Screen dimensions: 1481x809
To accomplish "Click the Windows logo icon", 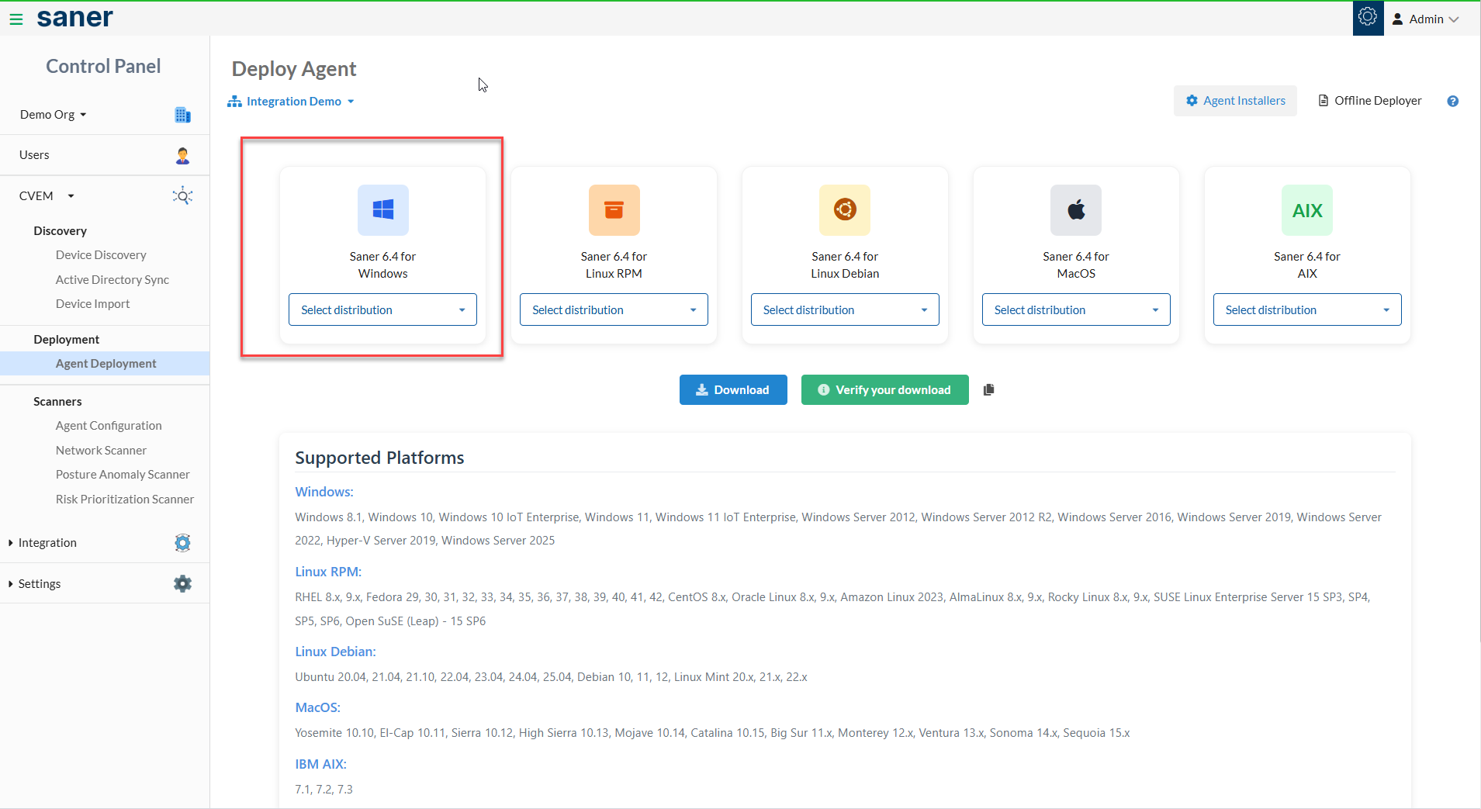I will point(383,210).
